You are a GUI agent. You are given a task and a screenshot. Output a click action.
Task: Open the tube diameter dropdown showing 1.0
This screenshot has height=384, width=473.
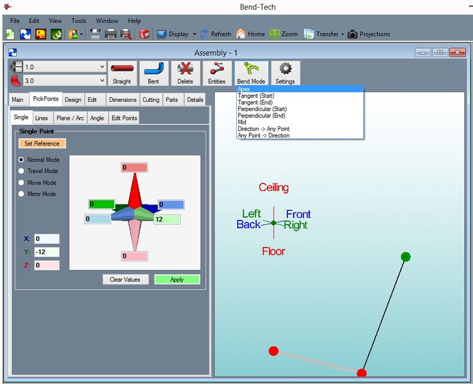[x=65, y=67]
